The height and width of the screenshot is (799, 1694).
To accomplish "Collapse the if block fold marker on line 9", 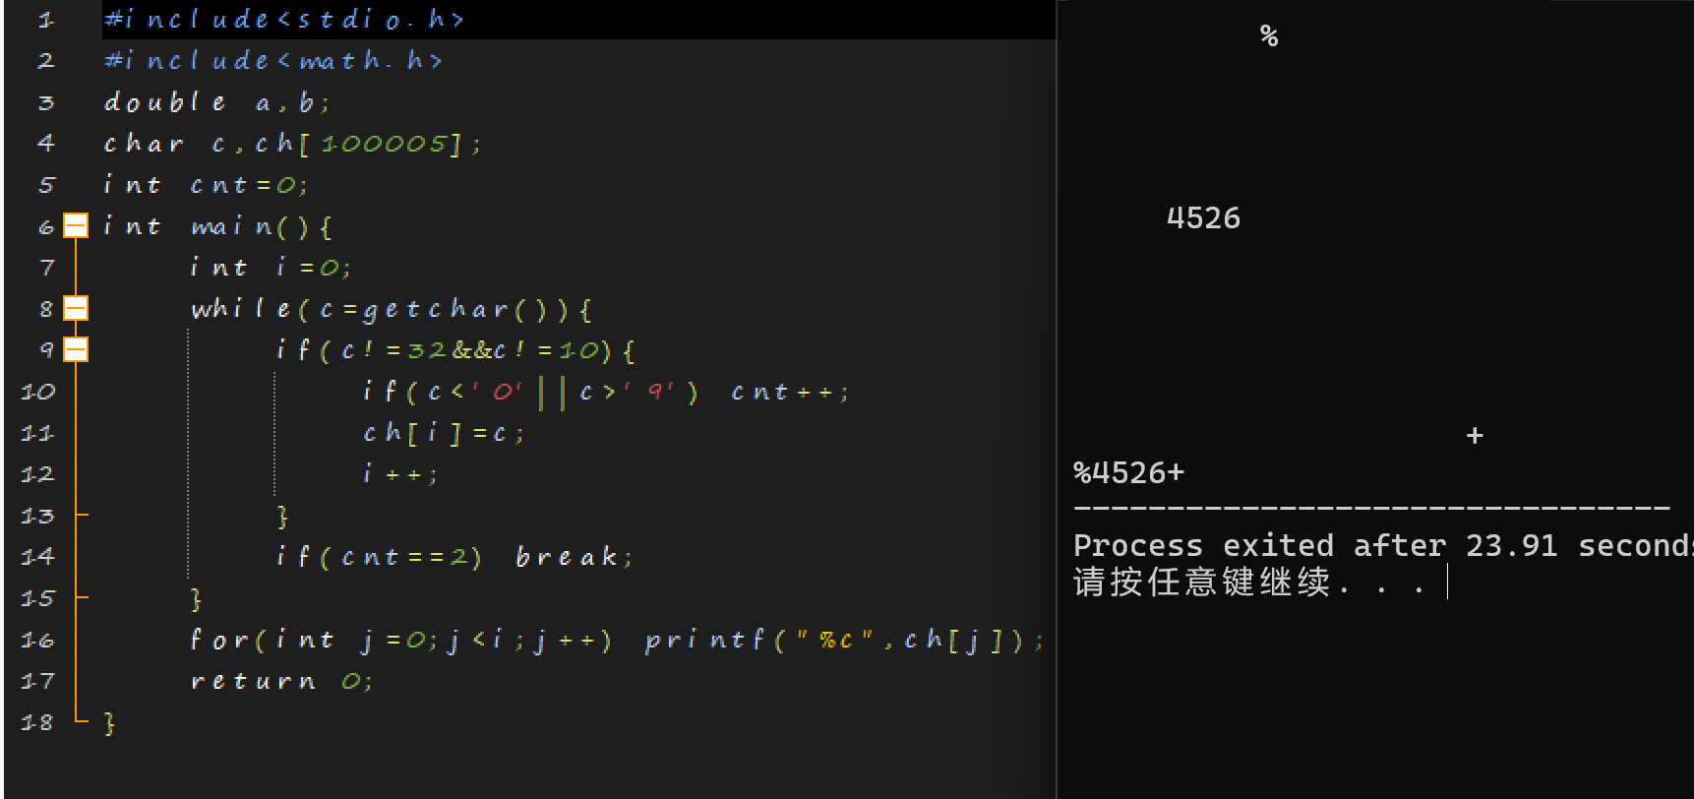I will click(x=76, y=349).
